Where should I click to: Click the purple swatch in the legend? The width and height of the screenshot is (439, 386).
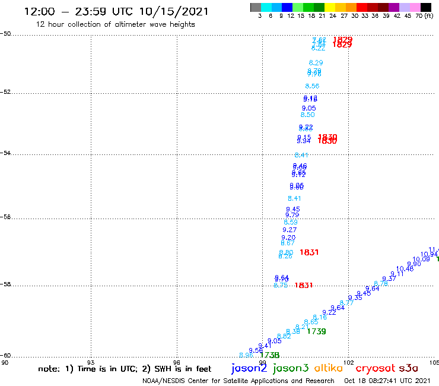[394, 7]
